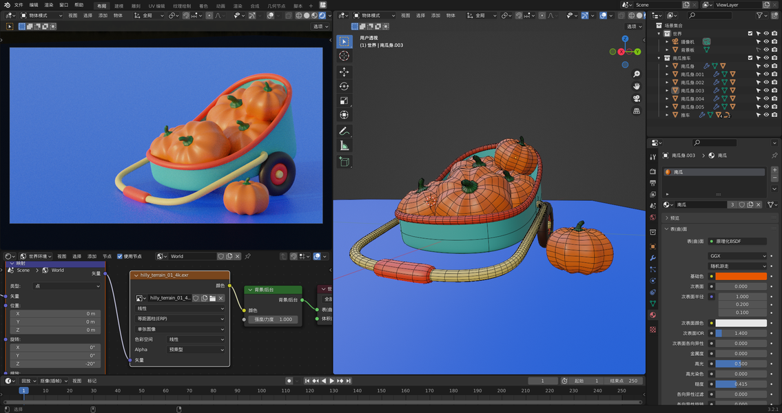Screen dimensions: 782x413
Task: Unlink the hilly_terrain image with X button
Action: tap(221, 299)
